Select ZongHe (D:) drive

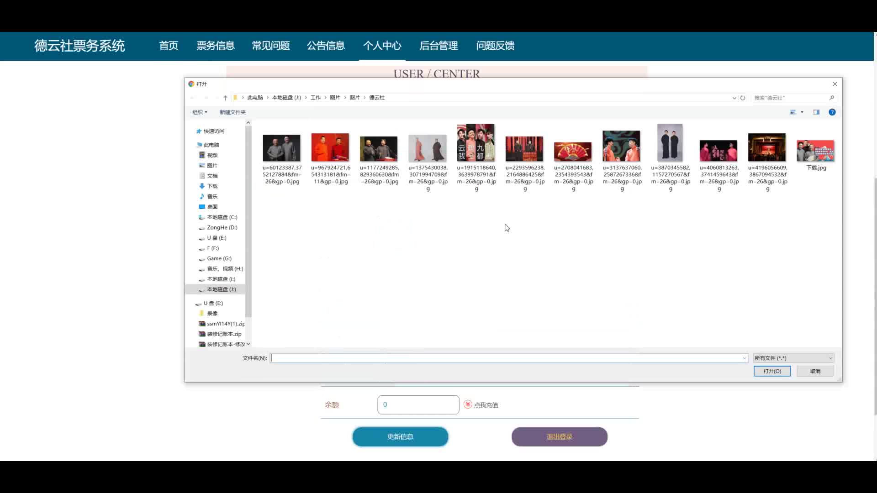coord(218,228)
